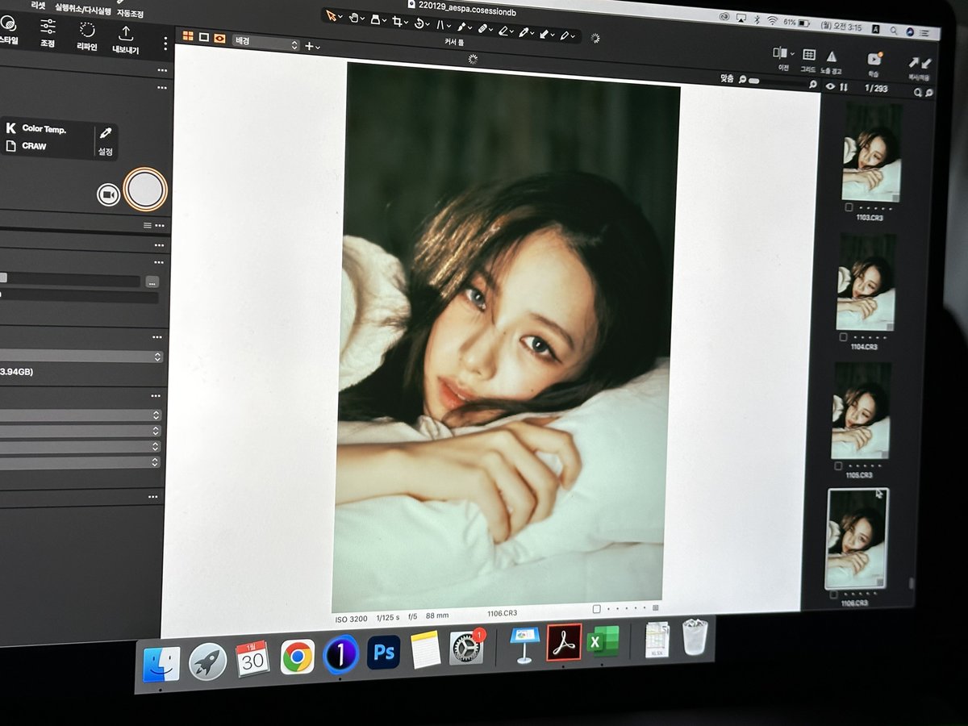Click the Color Temp. entry
968x726 pixels.
pos(44,128)
